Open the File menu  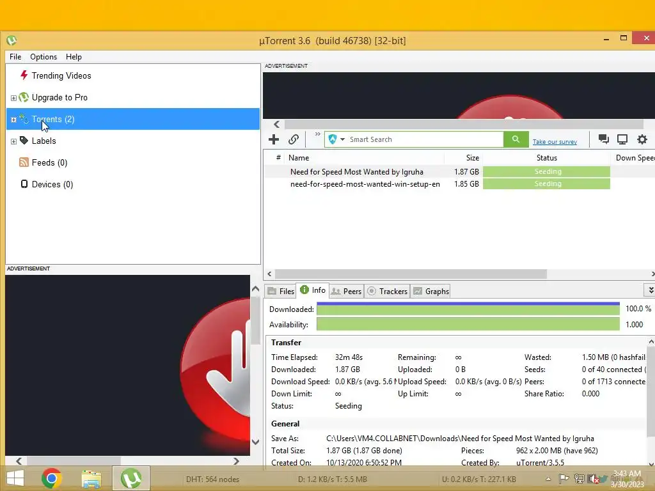click(x=15, y=57)
